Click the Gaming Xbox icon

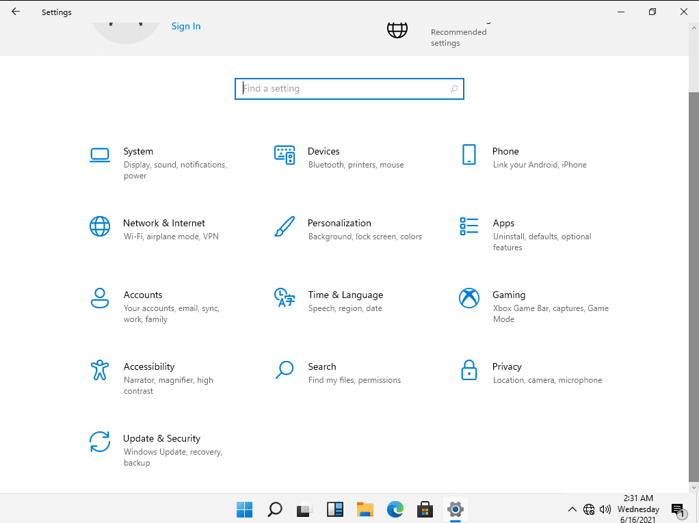tap(469, 299)
